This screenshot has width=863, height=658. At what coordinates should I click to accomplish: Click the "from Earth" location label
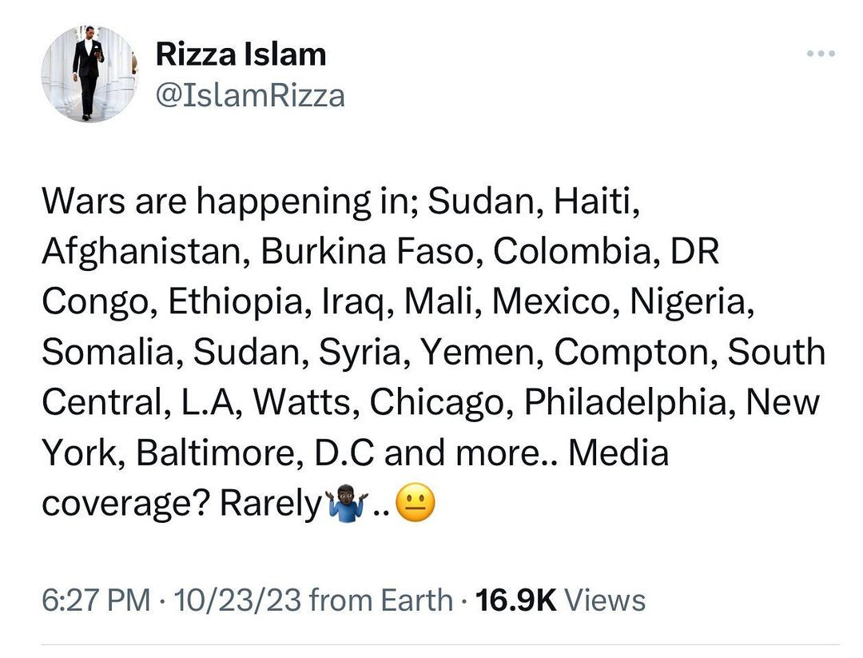380,599
